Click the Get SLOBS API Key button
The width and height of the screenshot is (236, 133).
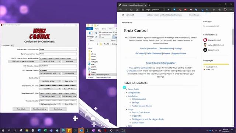[x=48, y=81]
